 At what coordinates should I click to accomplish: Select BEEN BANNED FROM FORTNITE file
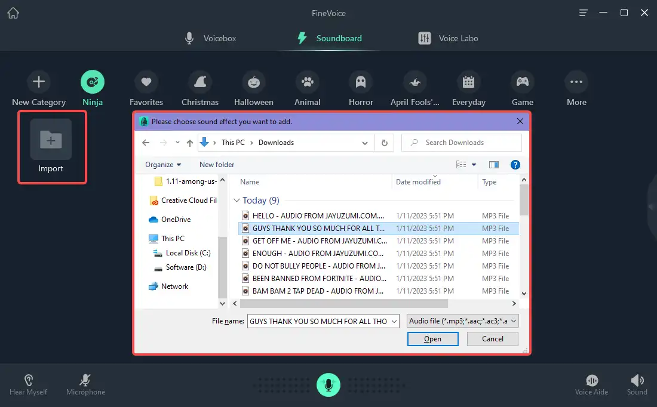[378, 279]
